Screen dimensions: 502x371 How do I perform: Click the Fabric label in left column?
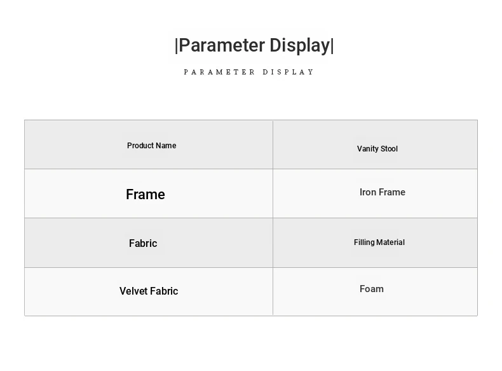(x=143, y=243)
